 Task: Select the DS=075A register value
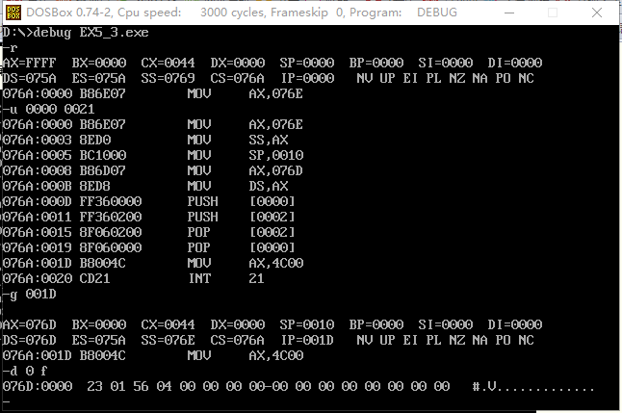[29, 78]
